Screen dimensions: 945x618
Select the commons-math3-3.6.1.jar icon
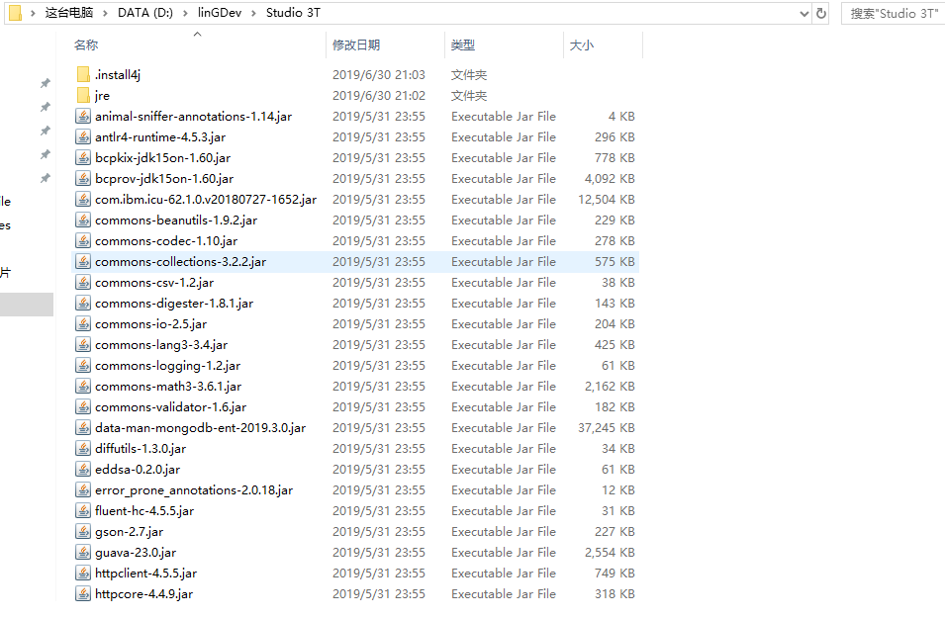pyautogui.click(x=83, y=386)
